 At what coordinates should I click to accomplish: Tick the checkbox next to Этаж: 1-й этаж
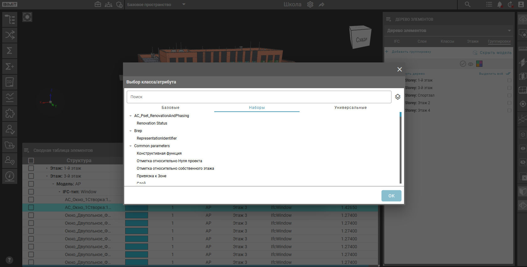(x=31, y=168)
